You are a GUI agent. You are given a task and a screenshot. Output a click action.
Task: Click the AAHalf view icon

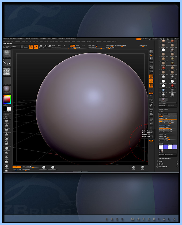pyautogui.click(x=151, y=72)
